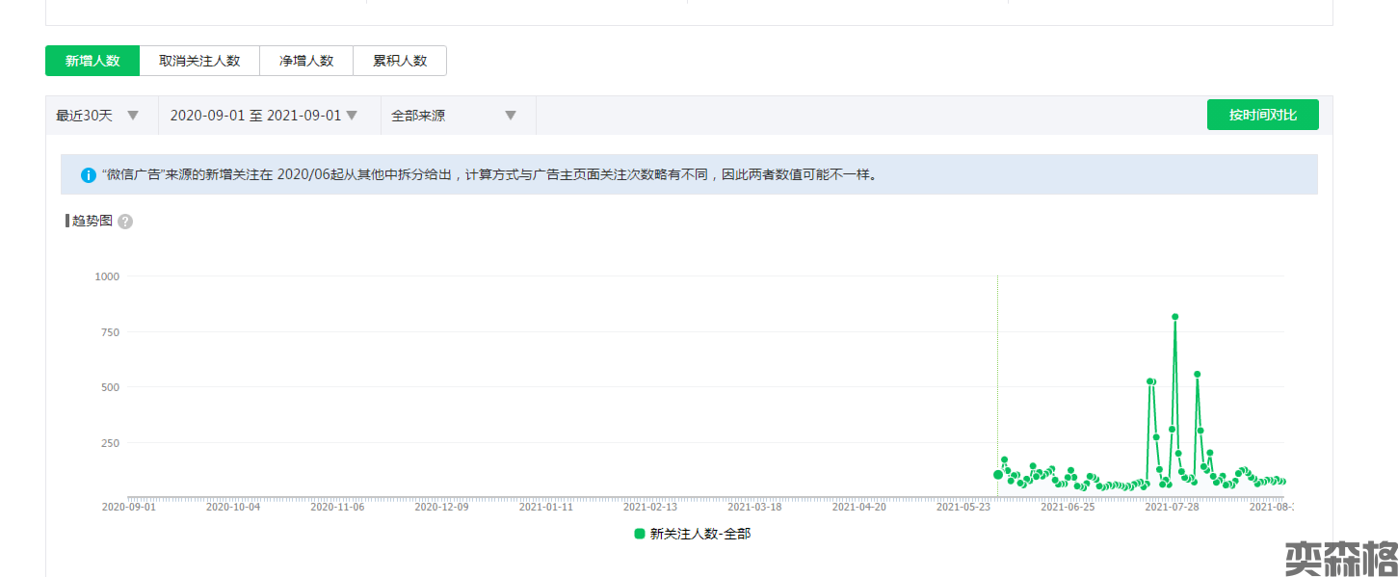Click the highest peak data point near 820
The height and width of the screenshot is (577, 1398).
pyautogui.click(x=1175, y=317)
